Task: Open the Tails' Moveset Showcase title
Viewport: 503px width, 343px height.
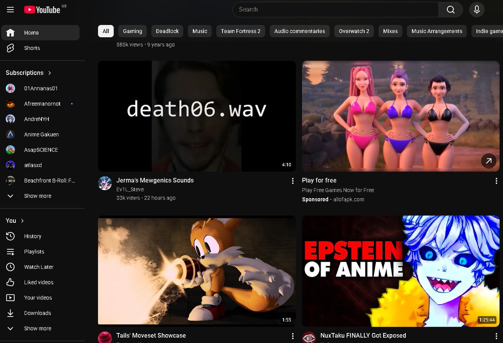Action: coord(151,335)
